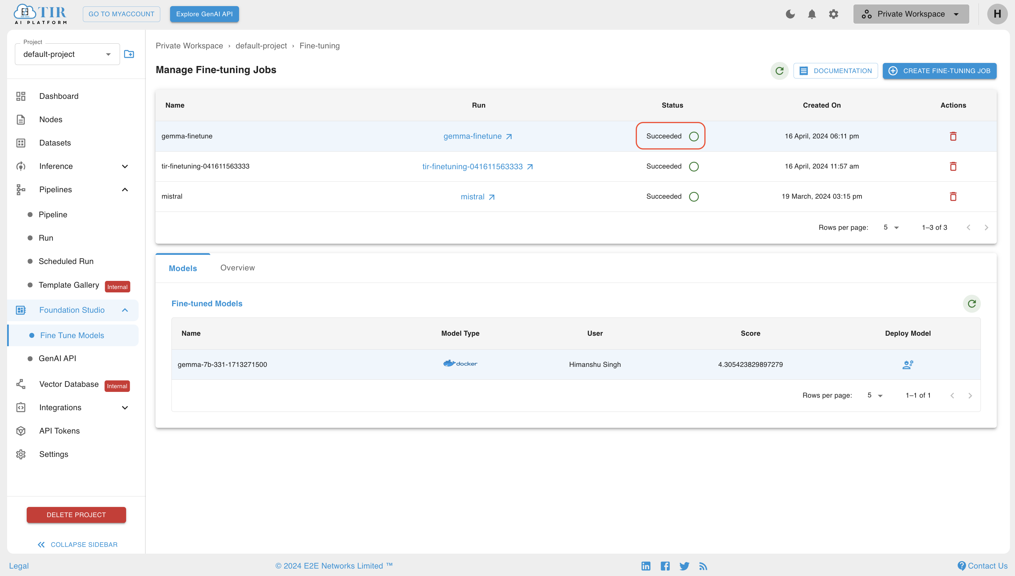Switch to the Overview tab

pos(238,268)
